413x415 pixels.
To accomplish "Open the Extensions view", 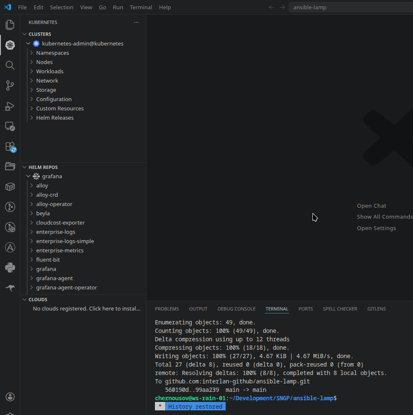I will [10, 146].
